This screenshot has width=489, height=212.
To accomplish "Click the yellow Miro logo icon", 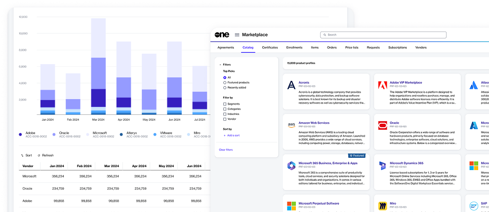I will coord(382,206).
